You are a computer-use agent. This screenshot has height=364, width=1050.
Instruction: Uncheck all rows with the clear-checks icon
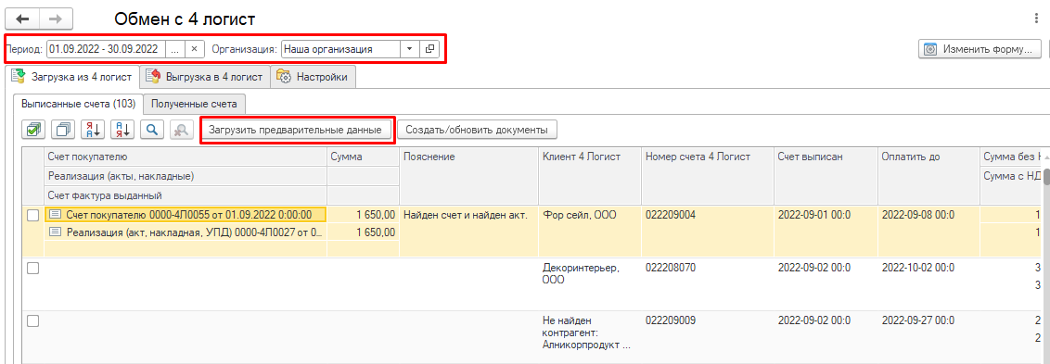[64, 130]
